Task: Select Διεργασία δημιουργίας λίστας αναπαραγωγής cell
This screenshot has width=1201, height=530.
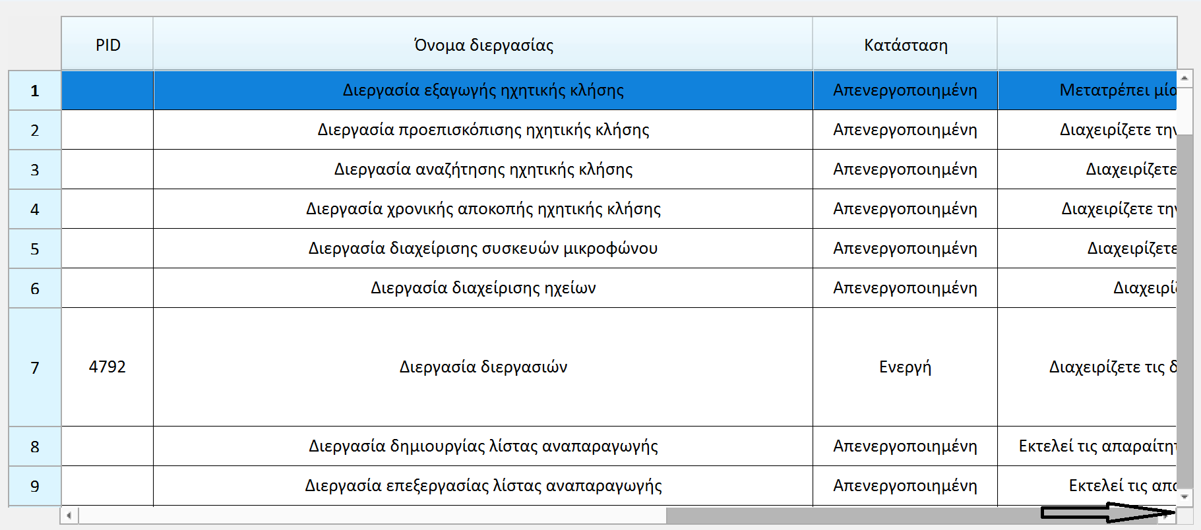Action: (483, 446)
